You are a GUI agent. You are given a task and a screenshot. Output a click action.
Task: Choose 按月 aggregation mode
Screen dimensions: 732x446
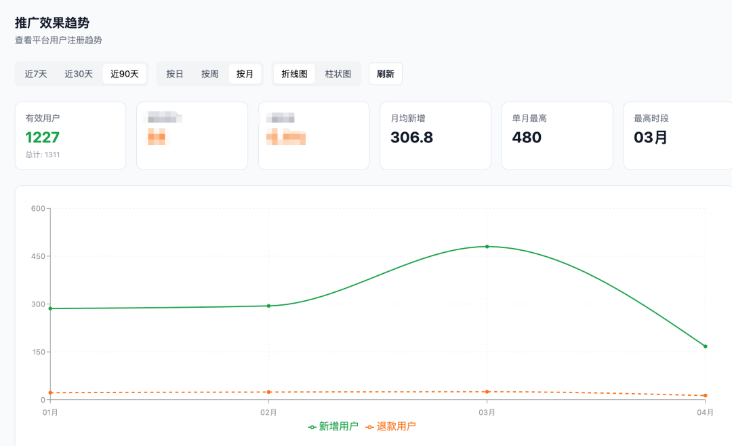coord(245,73)
